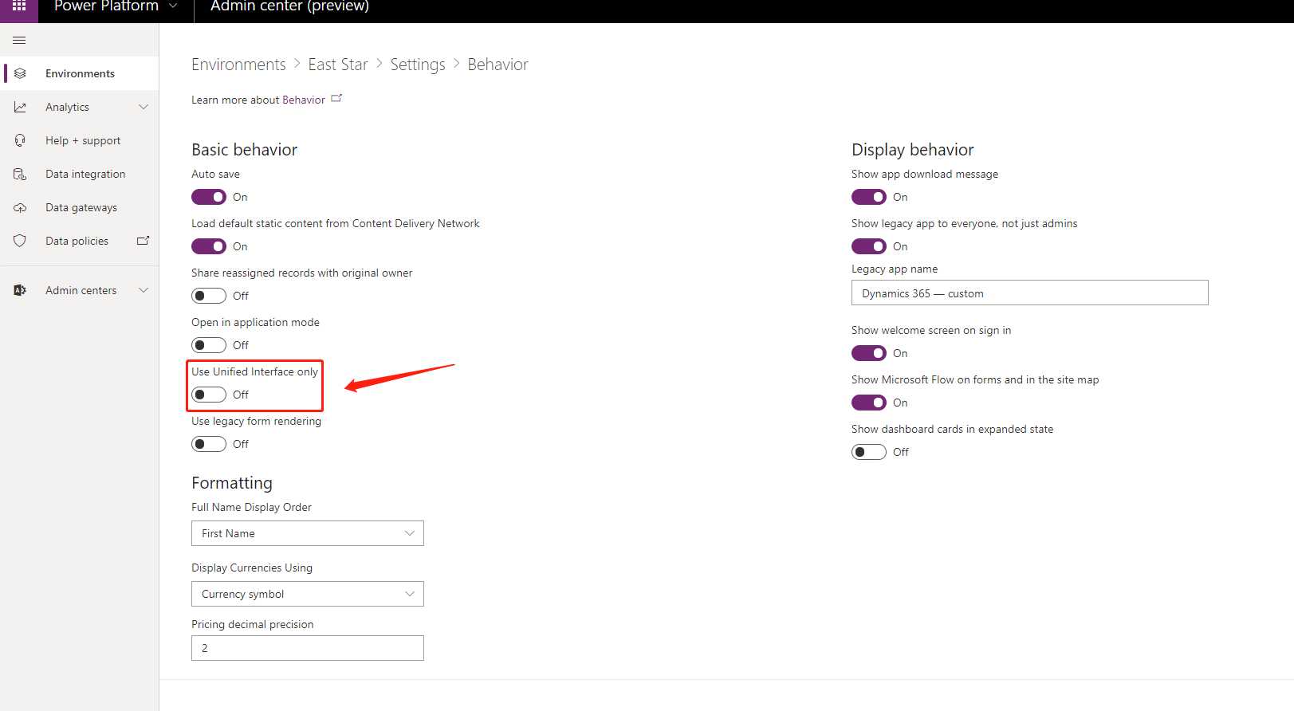This screenshot has width=1294, height=711.
Task: Click the Admin centers icon
Action: 20,290
